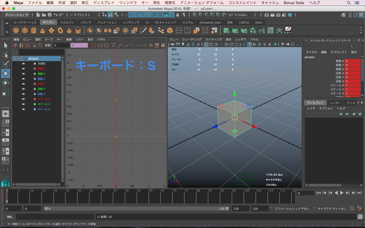
Task: Activate the Move tool in the toolbox
Action: [6, 73]
